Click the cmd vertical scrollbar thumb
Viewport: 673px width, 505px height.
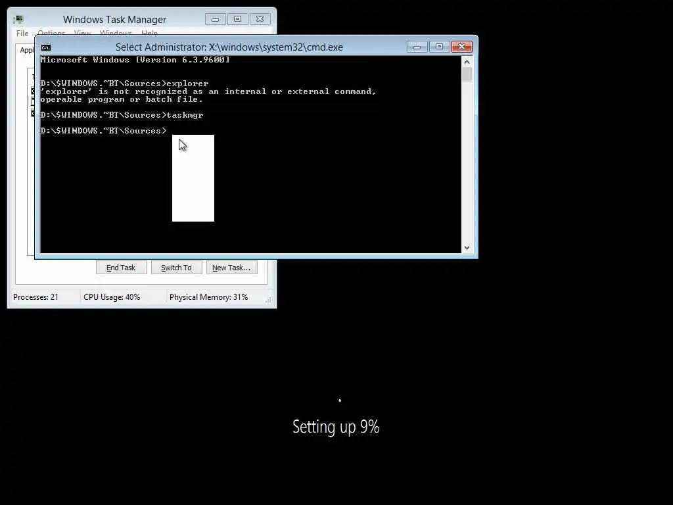coord(467,74)
